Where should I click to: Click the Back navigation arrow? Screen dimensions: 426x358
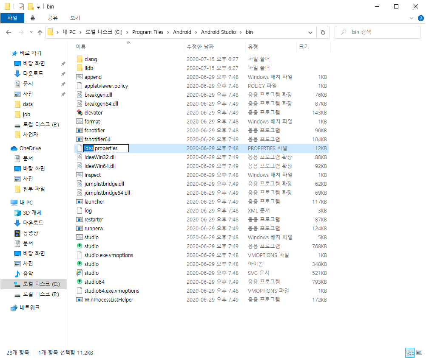(9, 32)
